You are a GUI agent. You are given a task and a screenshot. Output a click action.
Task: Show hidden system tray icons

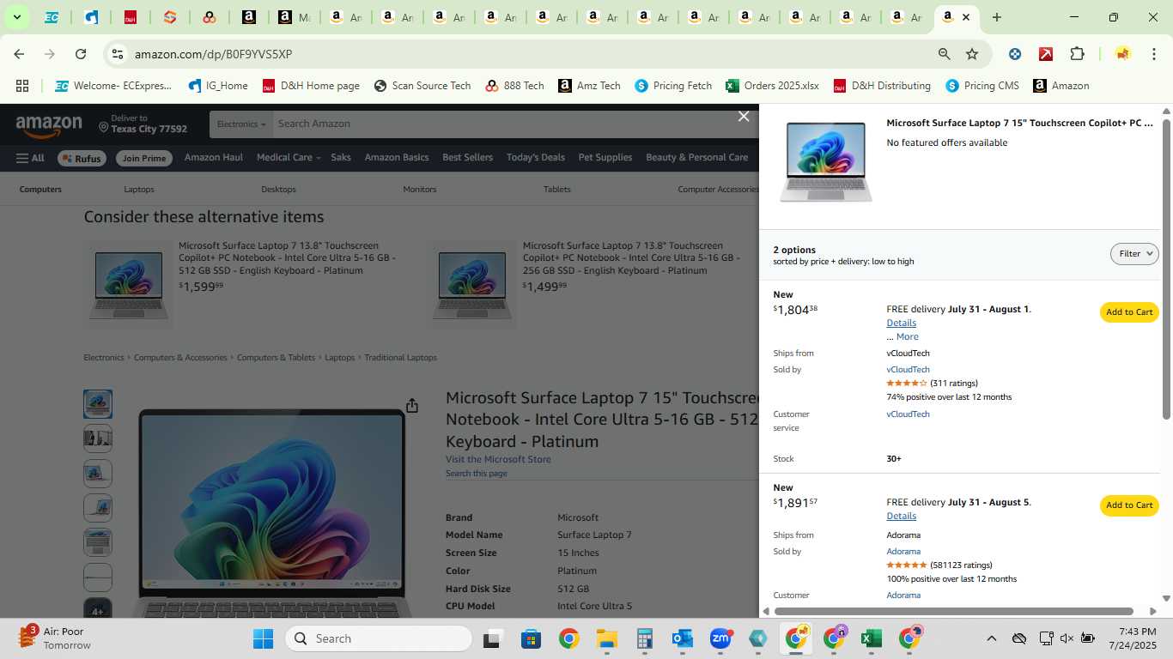(x=991, y=638)
